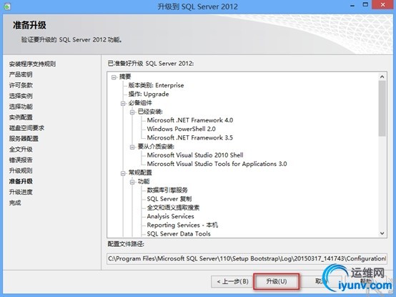This screenshot has width=396, height=297.
Task: Collapse the 常规配置 tree node
Action: (x=123, y=173)
